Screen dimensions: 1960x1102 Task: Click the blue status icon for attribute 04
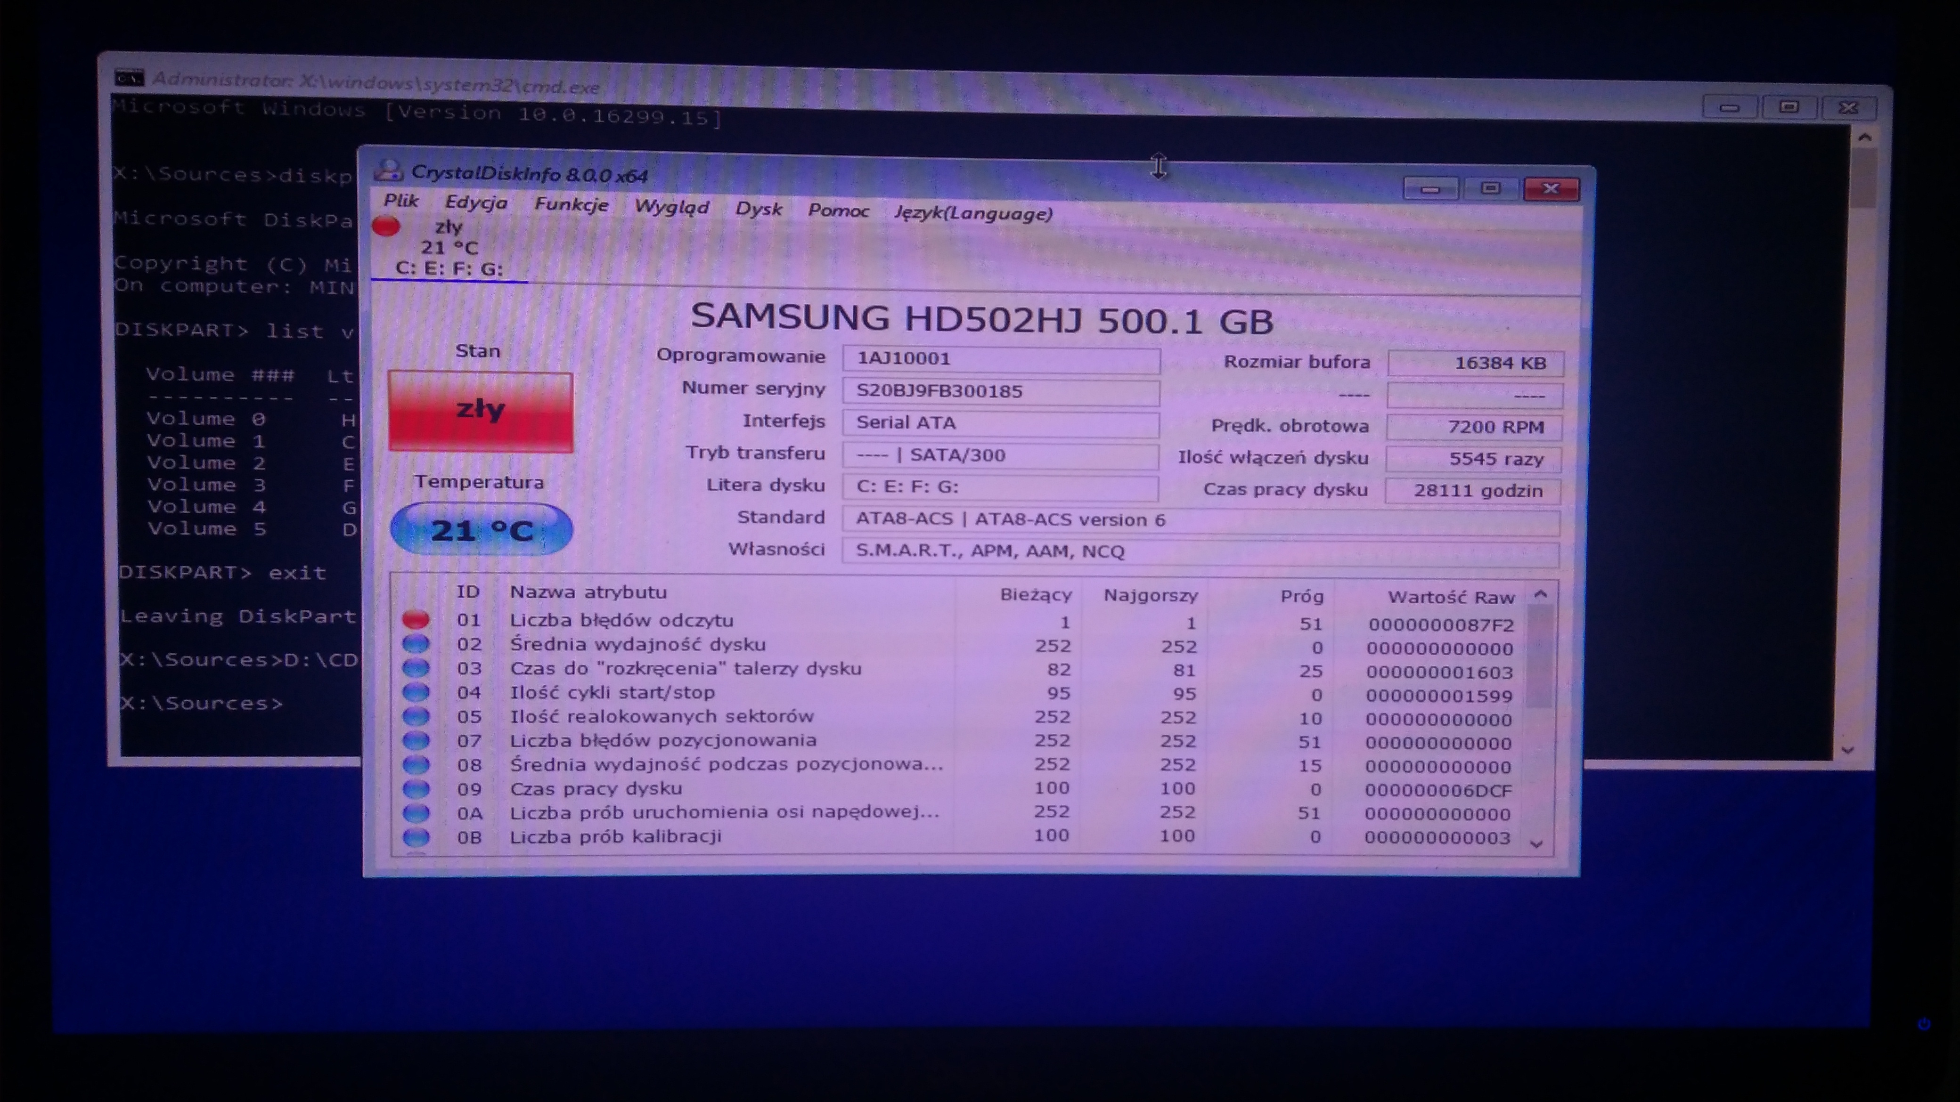click(416, 691)
